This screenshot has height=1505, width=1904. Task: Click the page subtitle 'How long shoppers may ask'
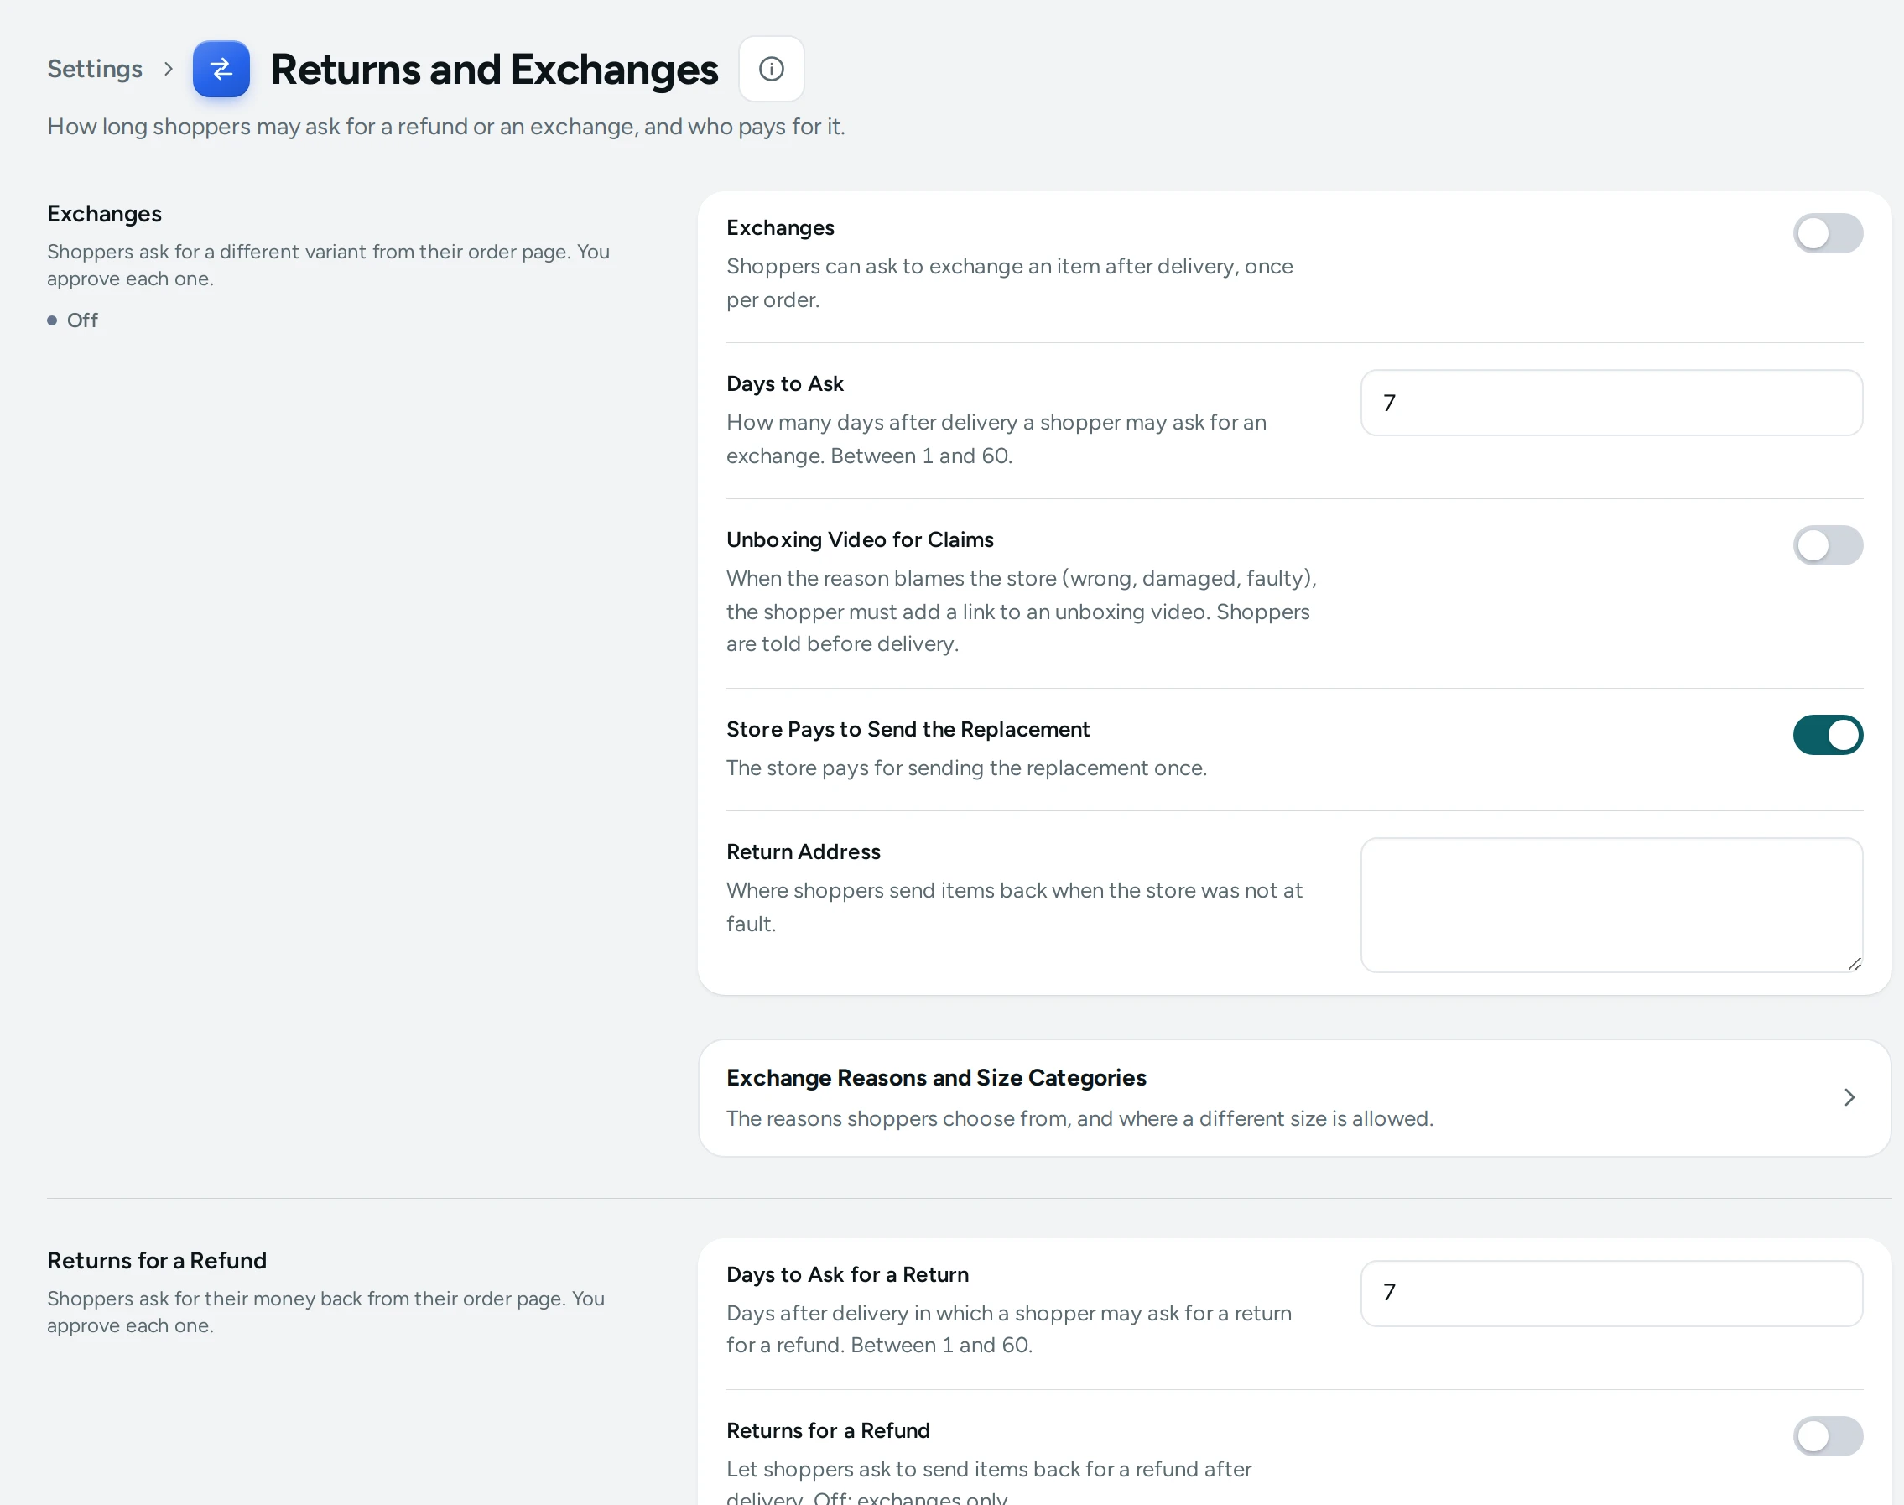pyautogui.click(x=446, y=127)
